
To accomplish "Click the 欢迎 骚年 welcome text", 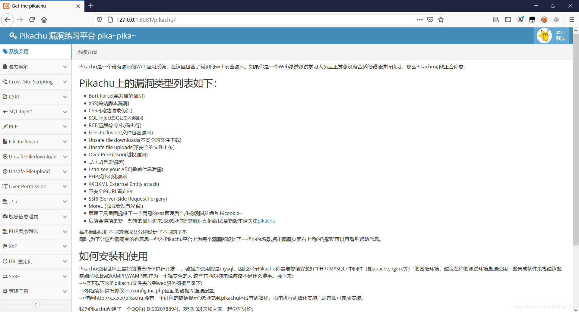I will (x=561, y=36).
